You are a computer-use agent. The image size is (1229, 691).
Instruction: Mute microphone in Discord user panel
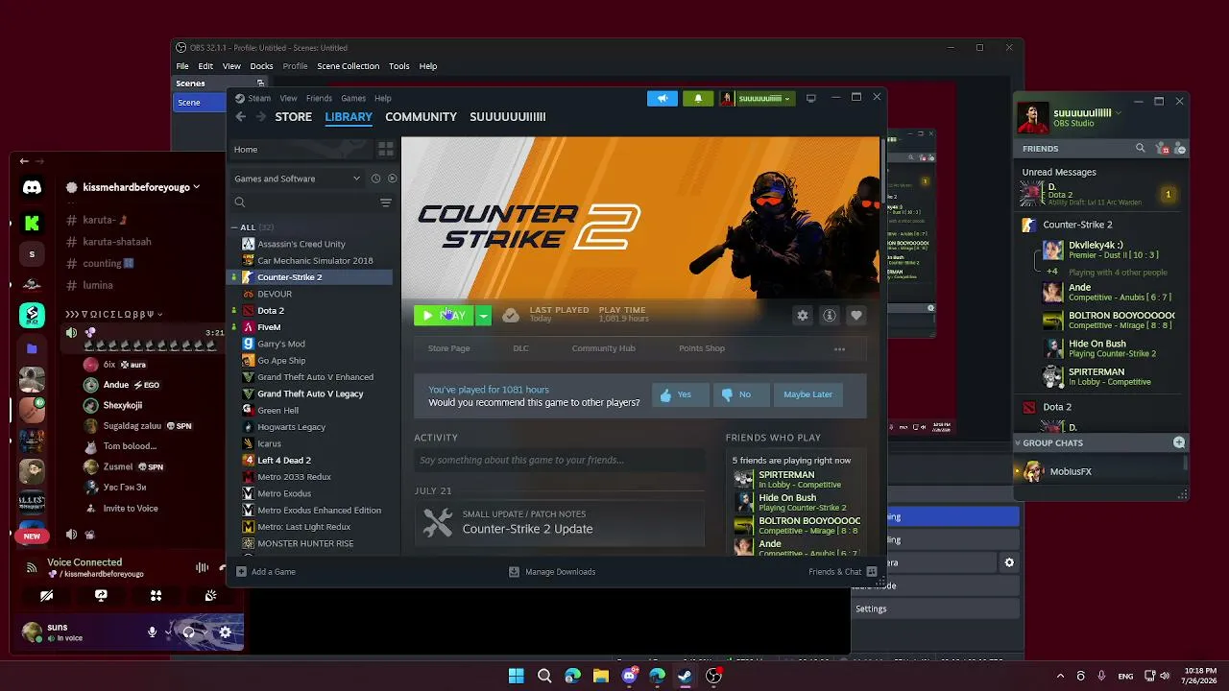pos(152,631)
